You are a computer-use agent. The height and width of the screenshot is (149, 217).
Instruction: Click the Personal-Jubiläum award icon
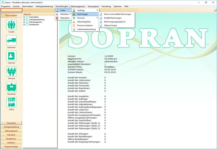point(74,26)
